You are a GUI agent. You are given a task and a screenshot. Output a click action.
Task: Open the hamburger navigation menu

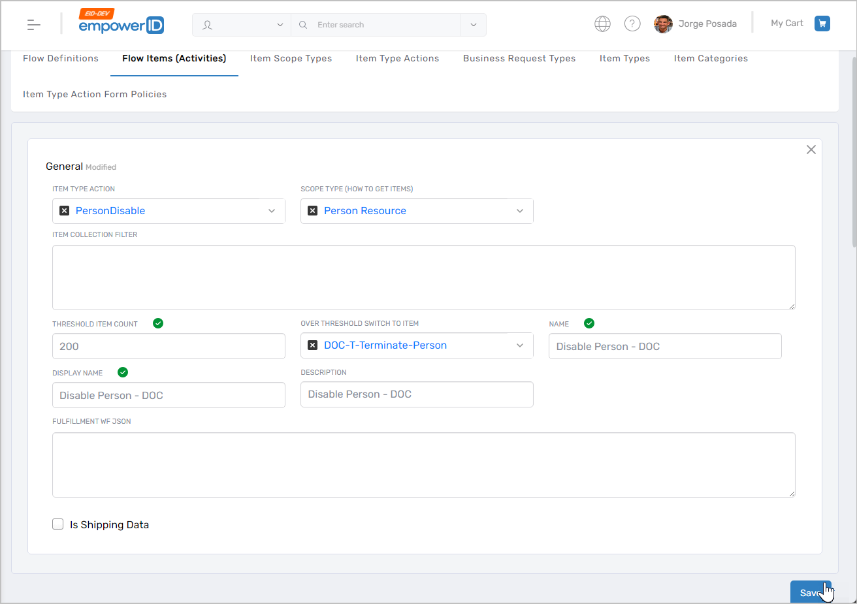33,24
